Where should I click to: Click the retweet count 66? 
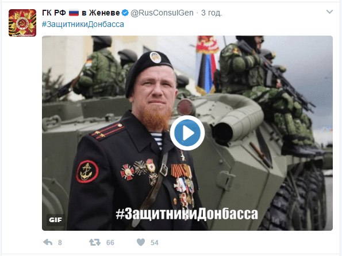point(110,242)
